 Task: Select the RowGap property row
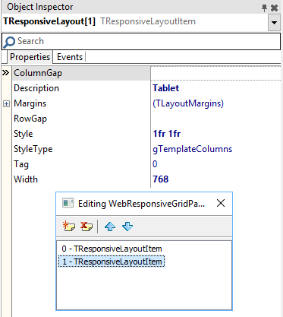point(81,119)
